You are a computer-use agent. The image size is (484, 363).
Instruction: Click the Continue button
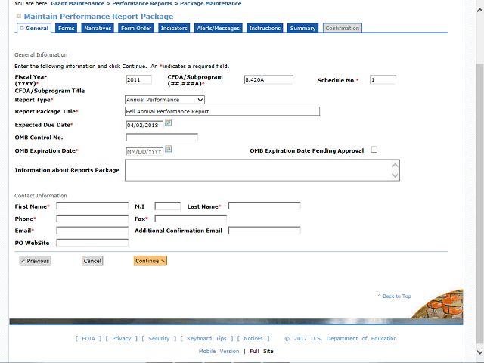[150, 261]
